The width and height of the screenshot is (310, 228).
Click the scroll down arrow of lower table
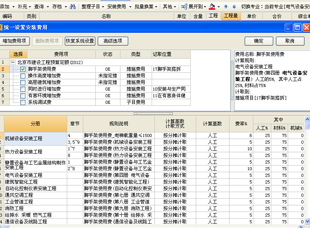tap(307, 221)
